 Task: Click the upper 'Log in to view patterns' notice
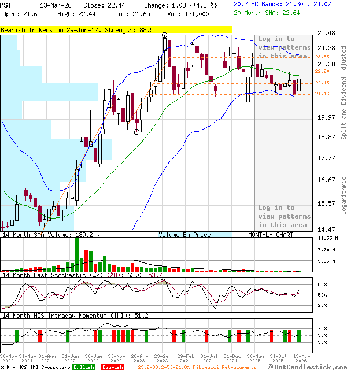click(x=284, y=47)
